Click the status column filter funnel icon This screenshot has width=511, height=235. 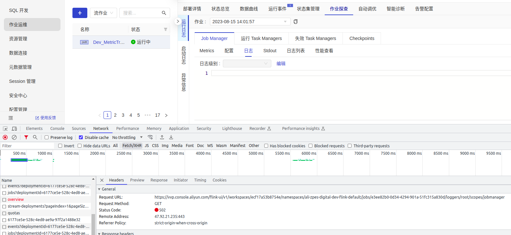(166, 29)
